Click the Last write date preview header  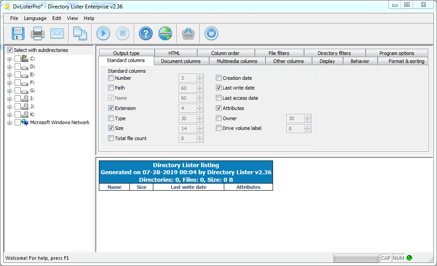(x=189, y=187)
